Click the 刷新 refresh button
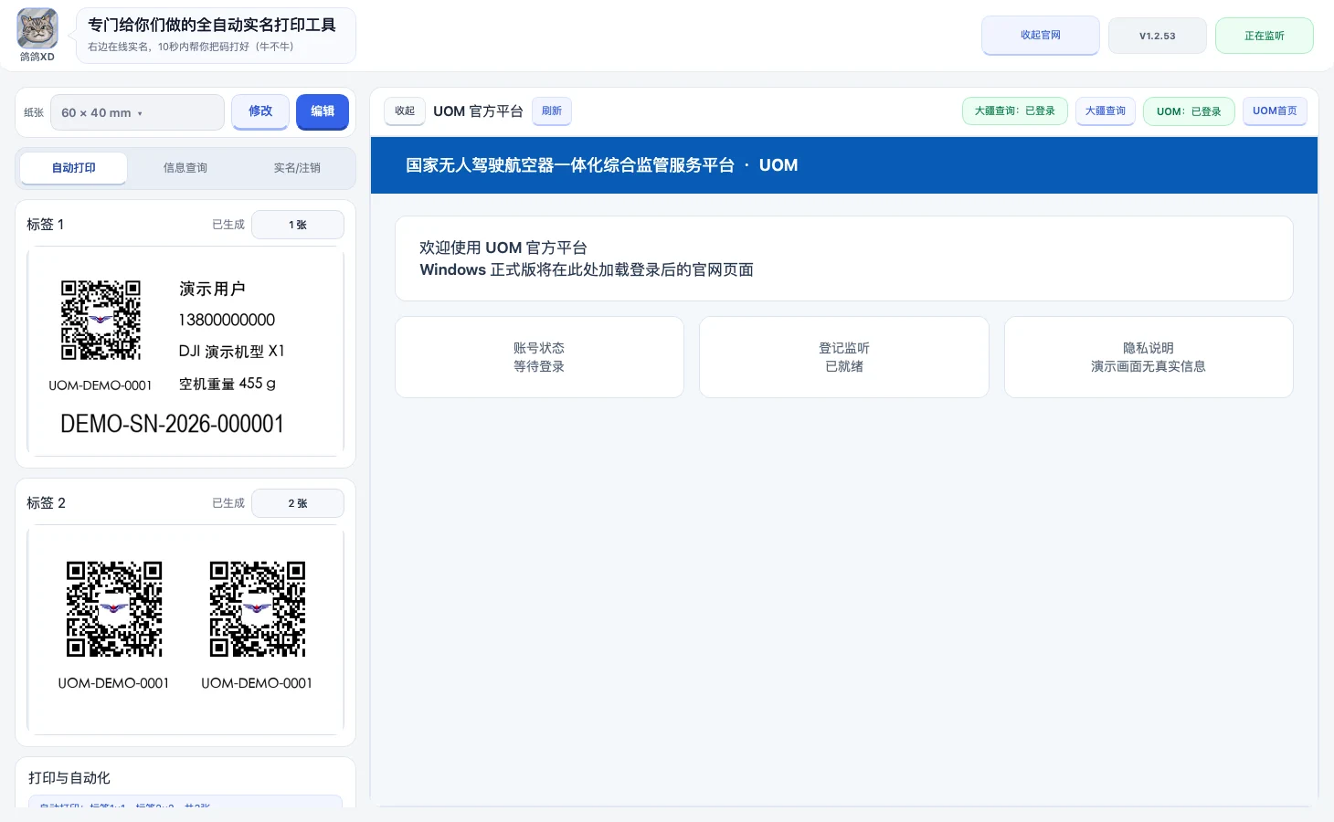Image resolution: width=1334 pixels, height=822 pixels. click(x=552, y=111)
